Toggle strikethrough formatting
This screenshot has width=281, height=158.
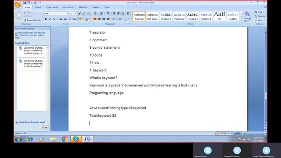point(61,19)
